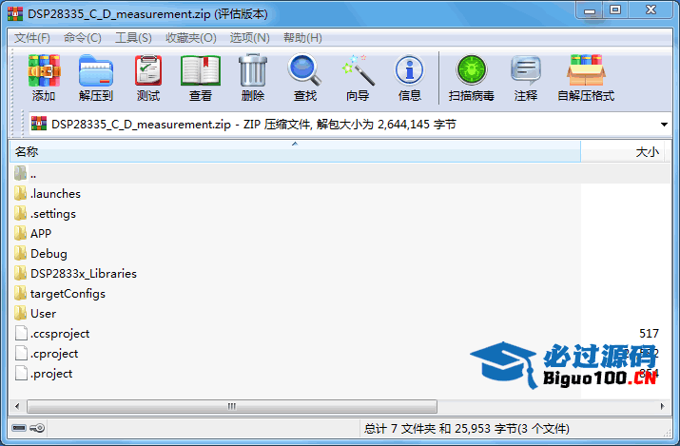Select the .cproject file icon
Screen dimensions: 680x446
tap(21, 353)
